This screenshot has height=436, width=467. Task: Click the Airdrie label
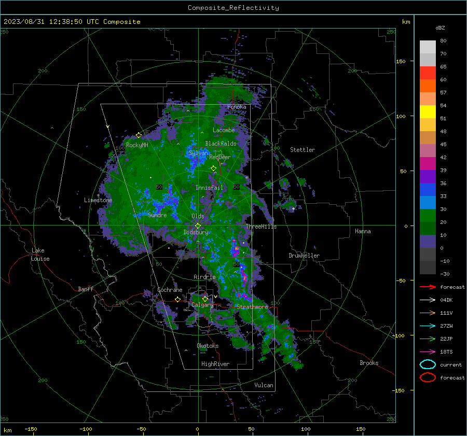[204, 277]
